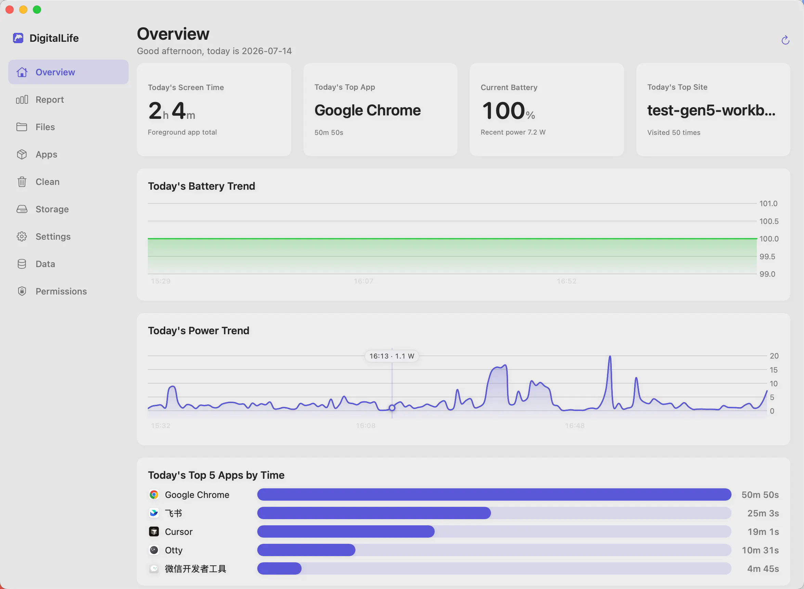Click the Files folder icon
The height and width of the screenshot is (589, 804).
22,127
